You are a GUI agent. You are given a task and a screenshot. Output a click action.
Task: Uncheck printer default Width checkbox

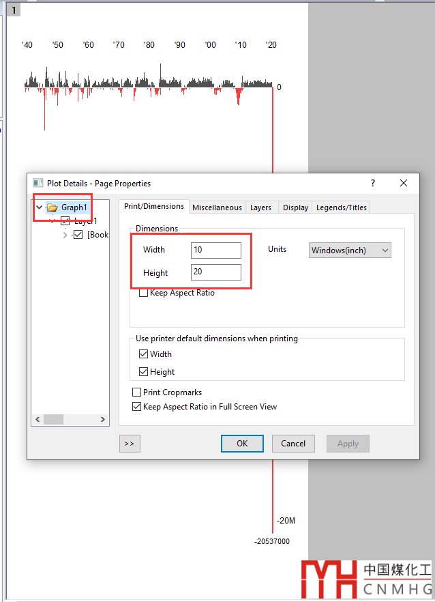(143, 354)
